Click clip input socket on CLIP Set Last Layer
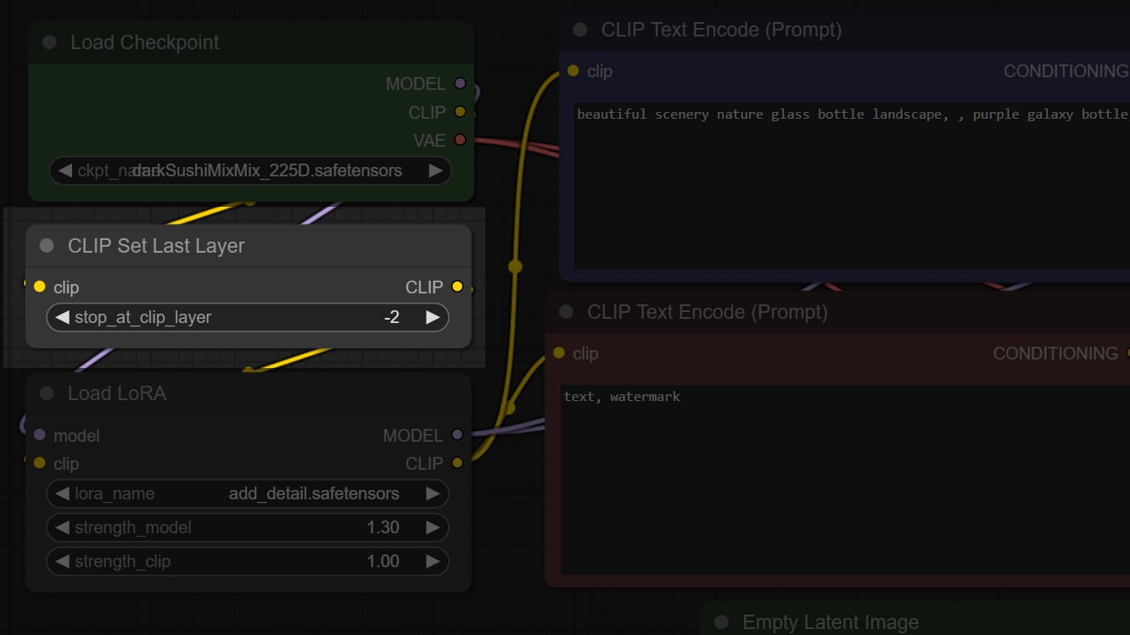This screenshot has width=1130, height=635. tap(39, 287)
